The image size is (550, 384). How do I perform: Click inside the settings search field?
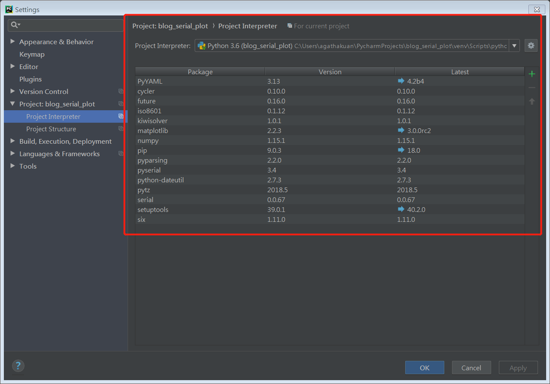pos(64,25)
